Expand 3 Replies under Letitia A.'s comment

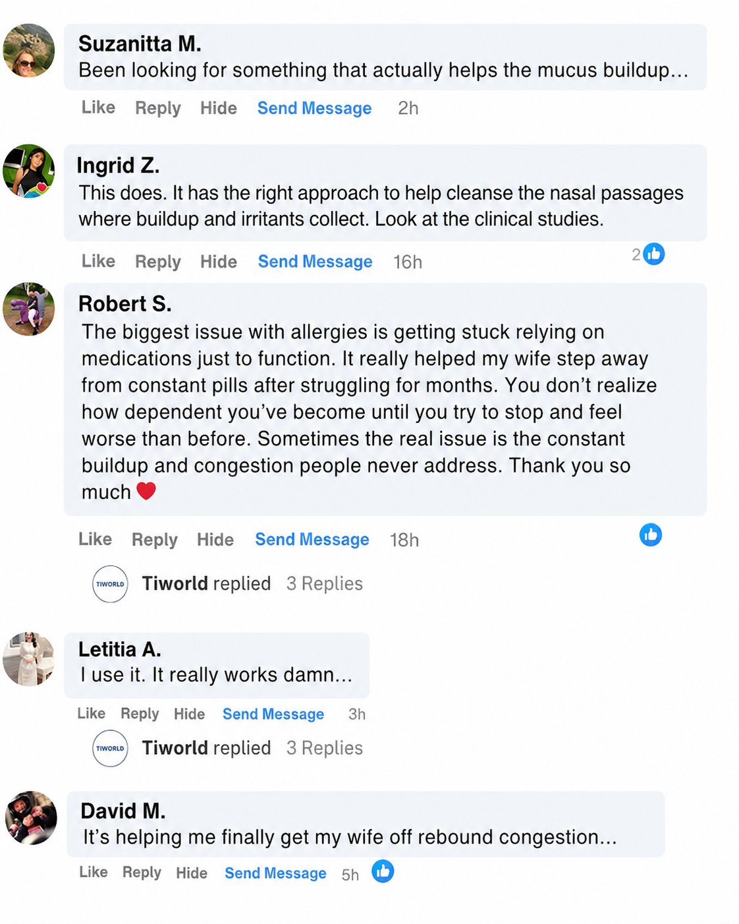coord(325,748)
